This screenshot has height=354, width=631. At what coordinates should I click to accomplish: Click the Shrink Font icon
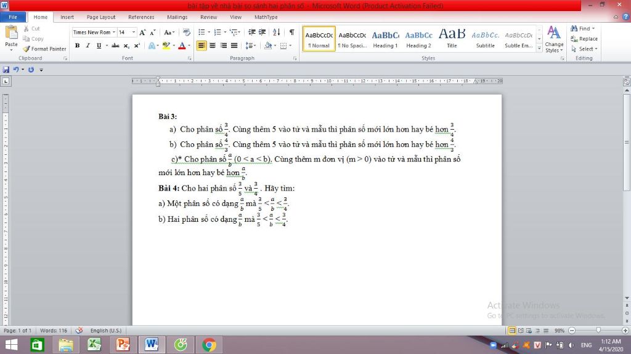pos(153,32)
